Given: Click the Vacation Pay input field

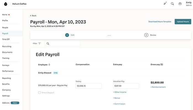Looking at the screenshot, I should click(126, 86).
